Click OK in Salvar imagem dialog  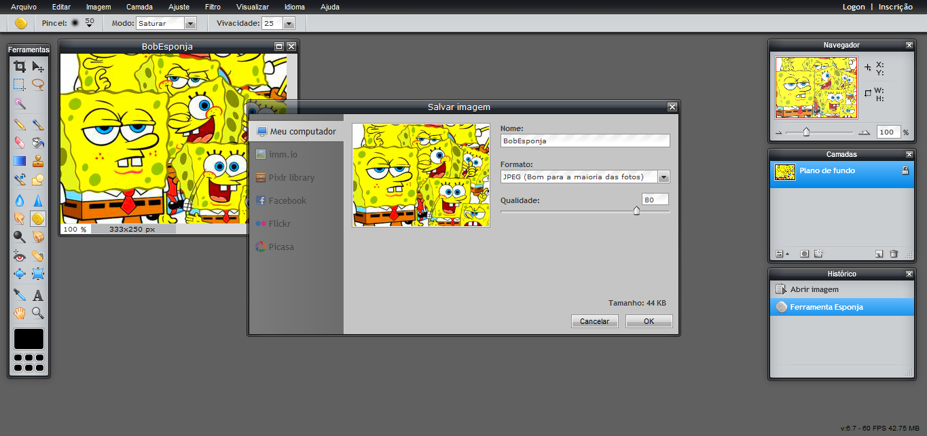tap(649, 321)
